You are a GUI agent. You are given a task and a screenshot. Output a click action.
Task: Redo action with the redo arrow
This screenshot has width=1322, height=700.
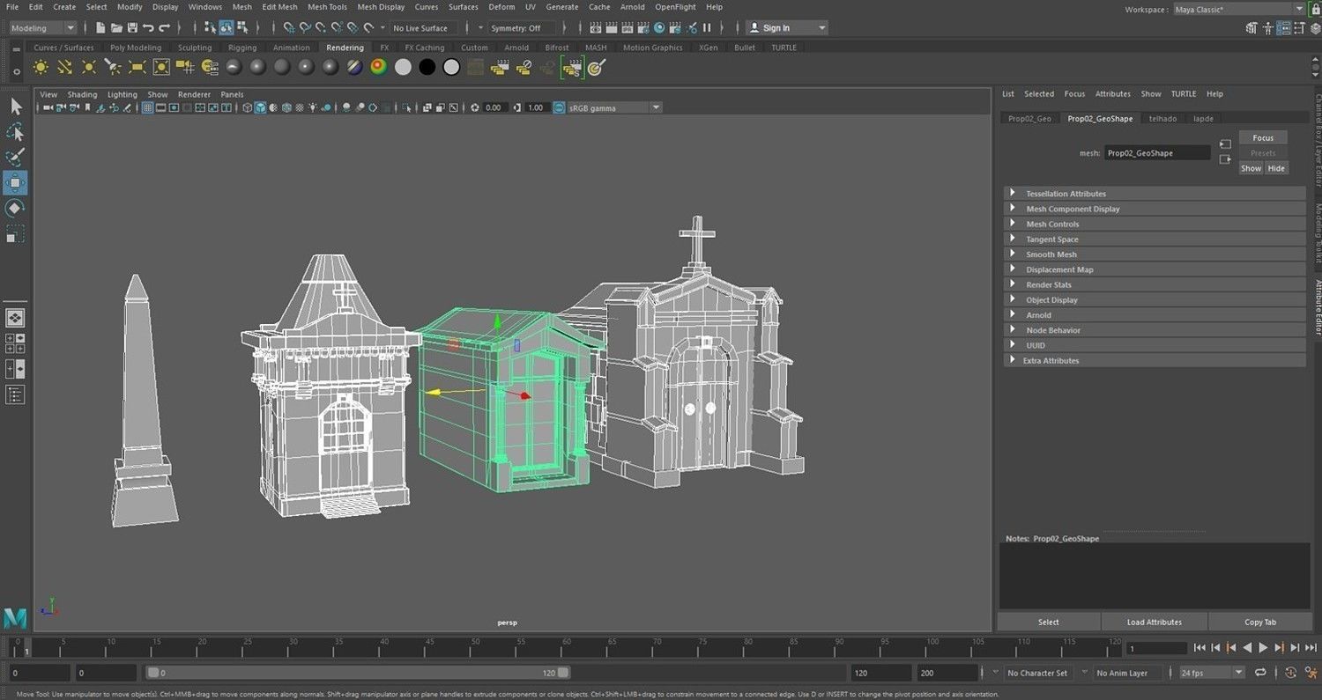point(164,28)
